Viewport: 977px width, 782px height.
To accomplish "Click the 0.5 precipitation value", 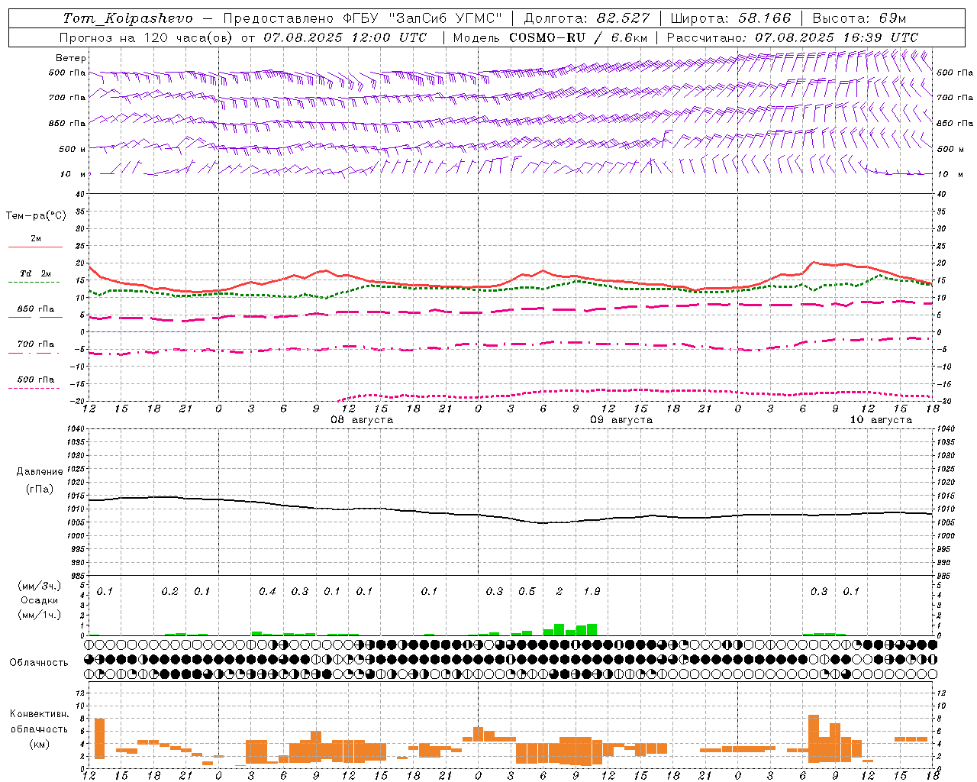I will [527, 592].
